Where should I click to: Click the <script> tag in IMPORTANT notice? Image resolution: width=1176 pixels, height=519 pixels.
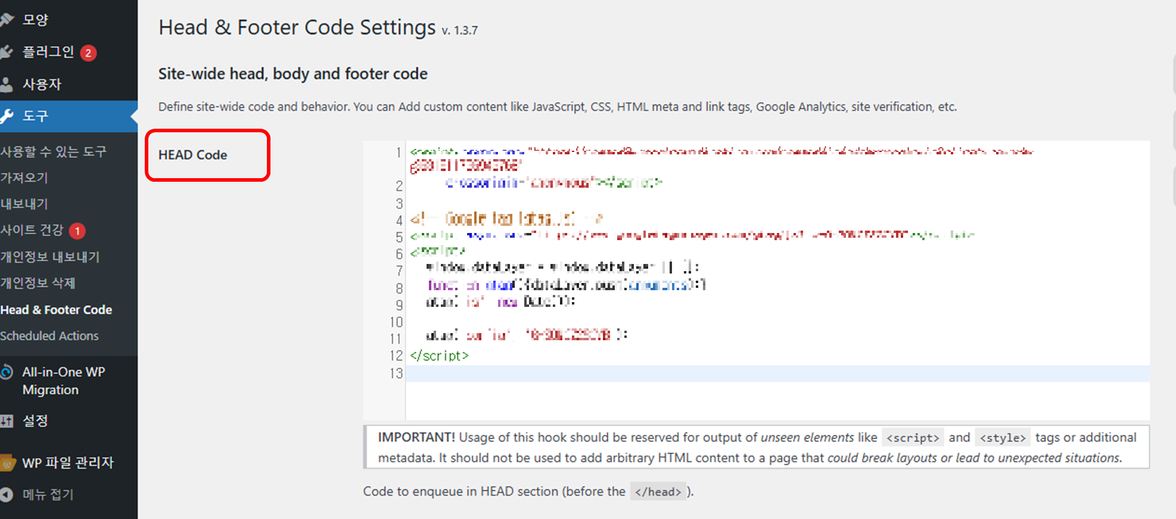tap(913, 438)
